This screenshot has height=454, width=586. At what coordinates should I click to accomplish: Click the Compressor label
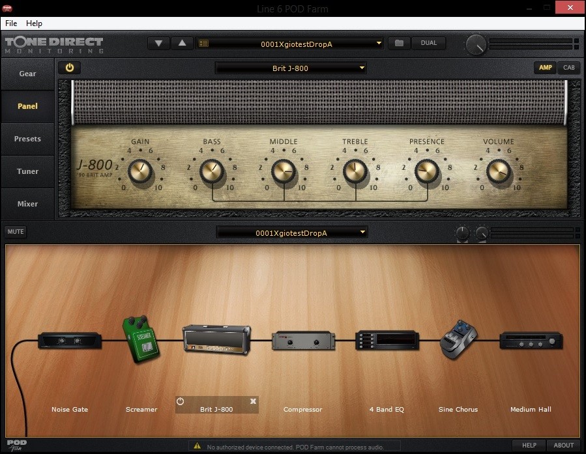[302, 409]
